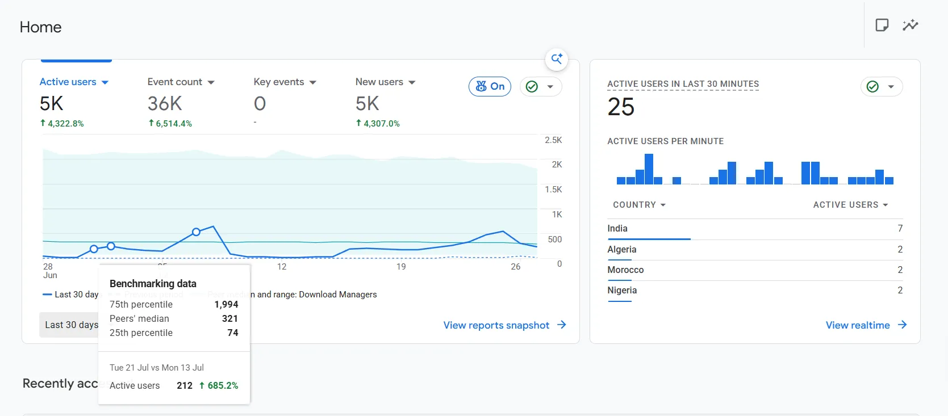Select the Morocco row in the country table
Screen dimensions: 948x416
click(x=755, y=270)
